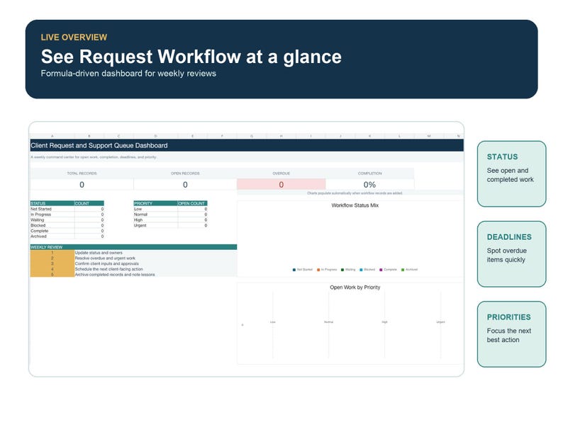Click the PRIORITIES feature card

511,334
